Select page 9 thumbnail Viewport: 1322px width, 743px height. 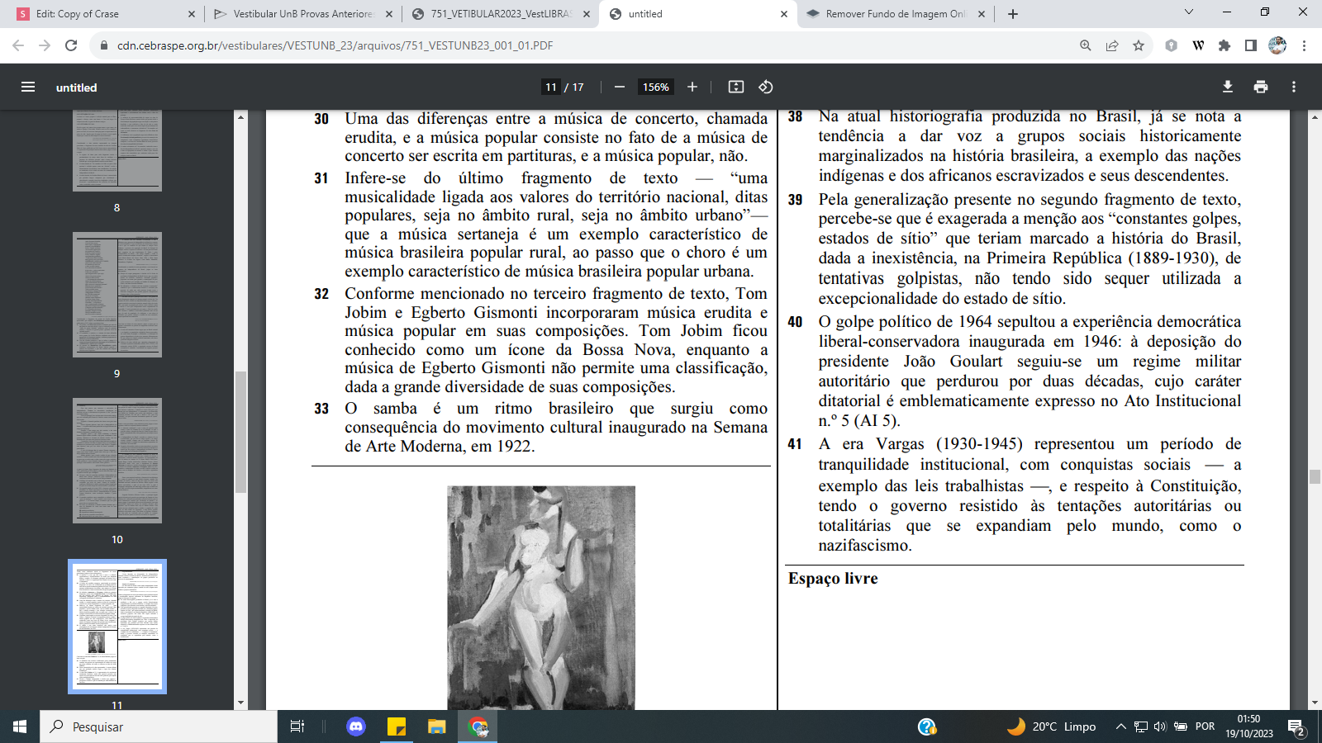[117, 295]
